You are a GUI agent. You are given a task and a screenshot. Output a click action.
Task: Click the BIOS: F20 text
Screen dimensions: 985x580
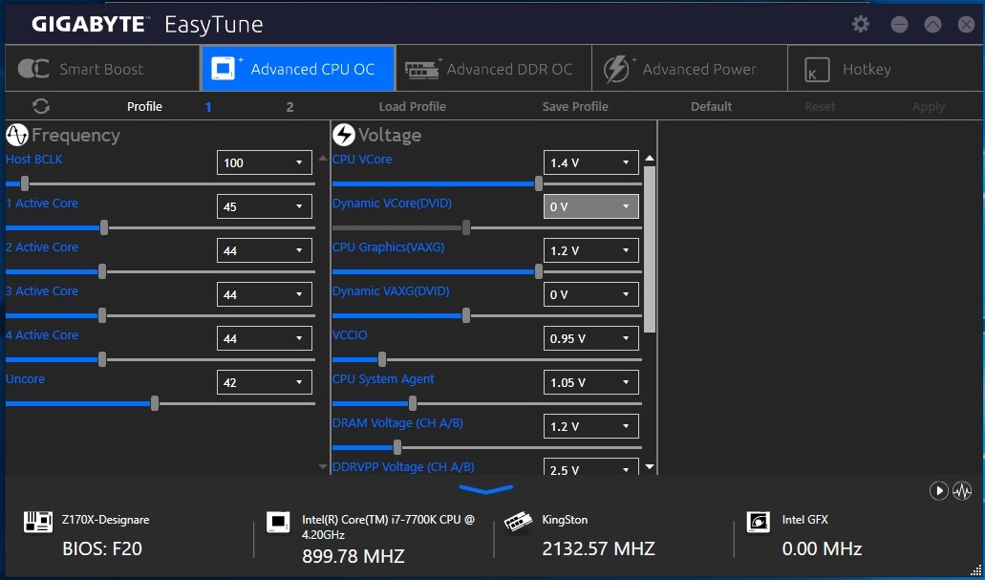pos(102,548)
